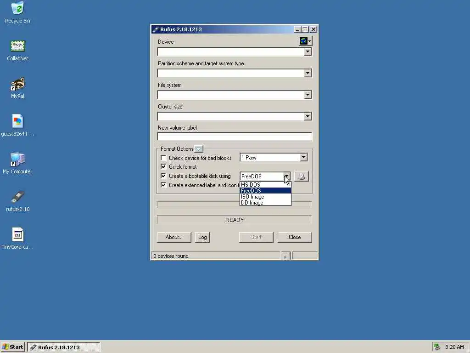Click the disk image select icon button

click(302, 176)
